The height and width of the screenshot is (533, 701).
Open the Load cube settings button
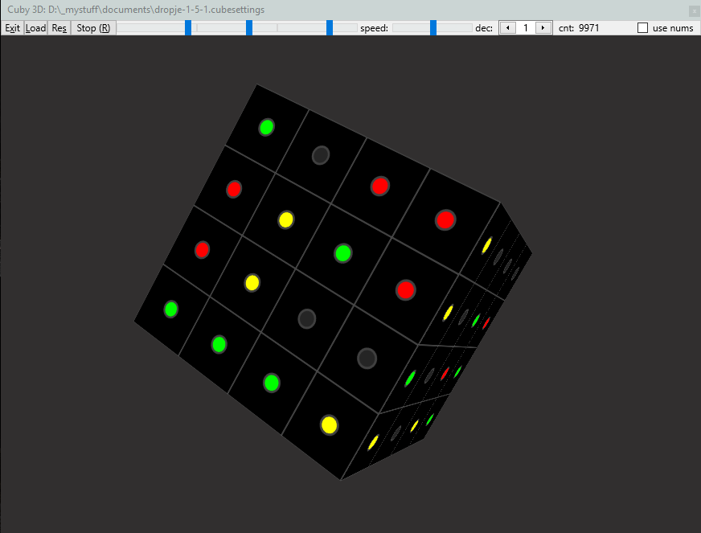point(35,27)
